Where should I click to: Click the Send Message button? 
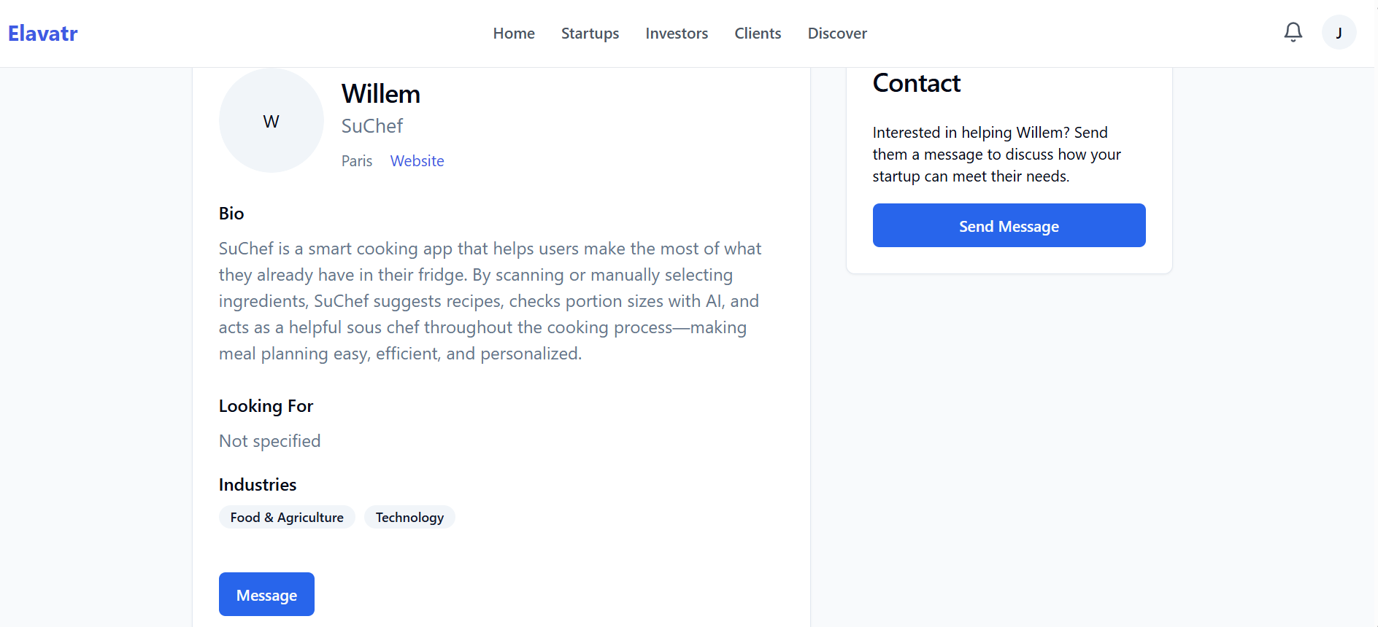(x=1009, y=225)
